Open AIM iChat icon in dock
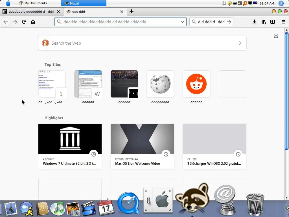The width and height of the screenshot is (289, 217). (x=26, y=209)
